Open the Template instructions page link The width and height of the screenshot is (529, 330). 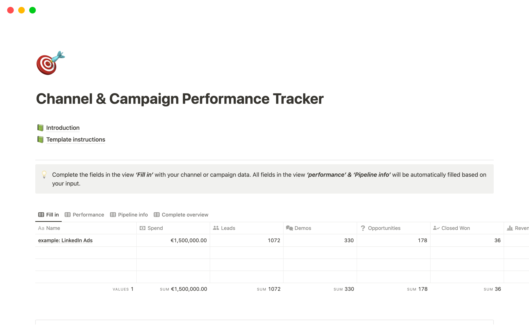[76, 139]
